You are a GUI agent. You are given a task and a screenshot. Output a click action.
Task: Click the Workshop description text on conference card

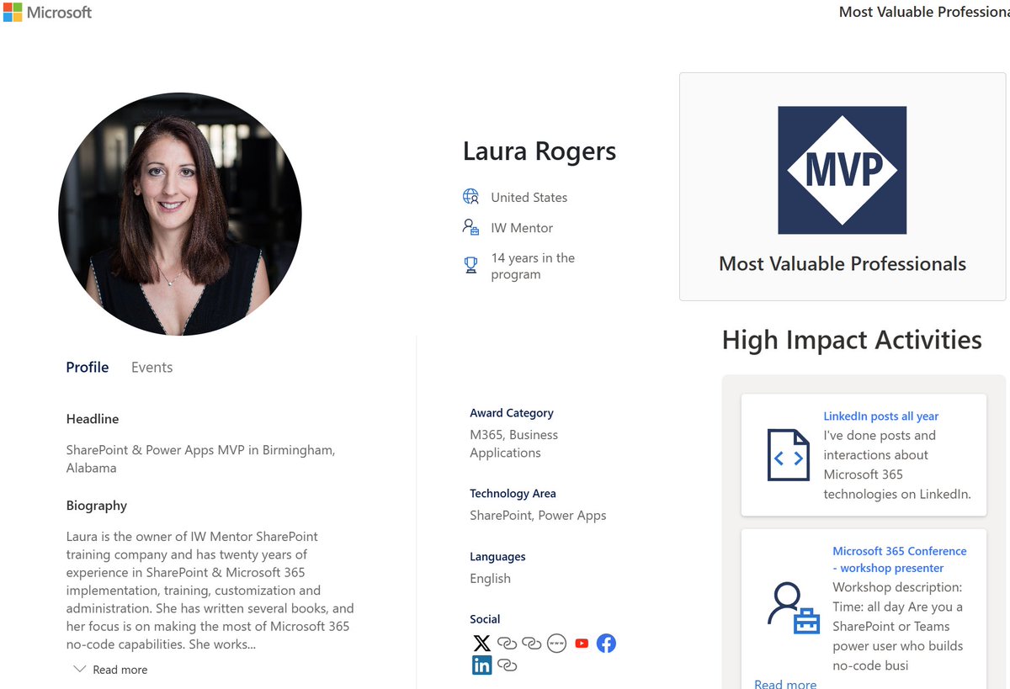[x=898, y=626]
